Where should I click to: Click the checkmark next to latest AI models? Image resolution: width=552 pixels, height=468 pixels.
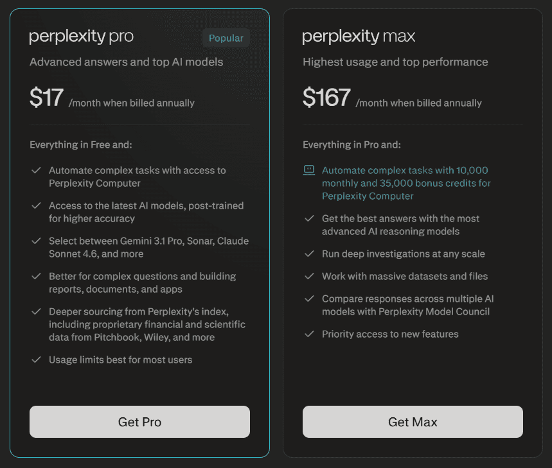pos(37,206)
